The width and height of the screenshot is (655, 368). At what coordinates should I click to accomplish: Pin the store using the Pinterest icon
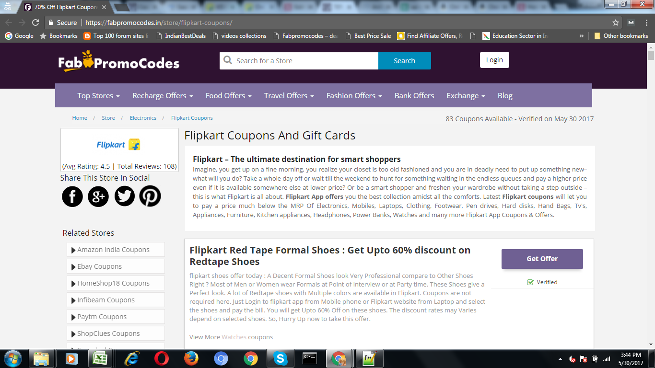(150, 196)
